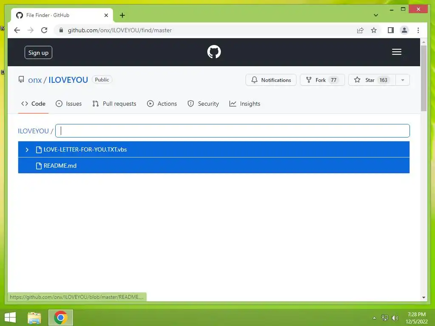435x326 pixels.
Task: Click the Public badge label
Action: point(102,79)
